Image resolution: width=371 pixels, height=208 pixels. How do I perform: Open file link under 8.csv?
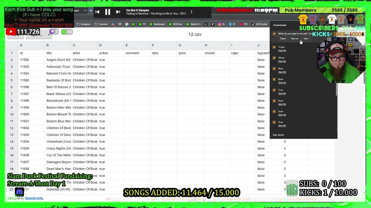(282, 83)
